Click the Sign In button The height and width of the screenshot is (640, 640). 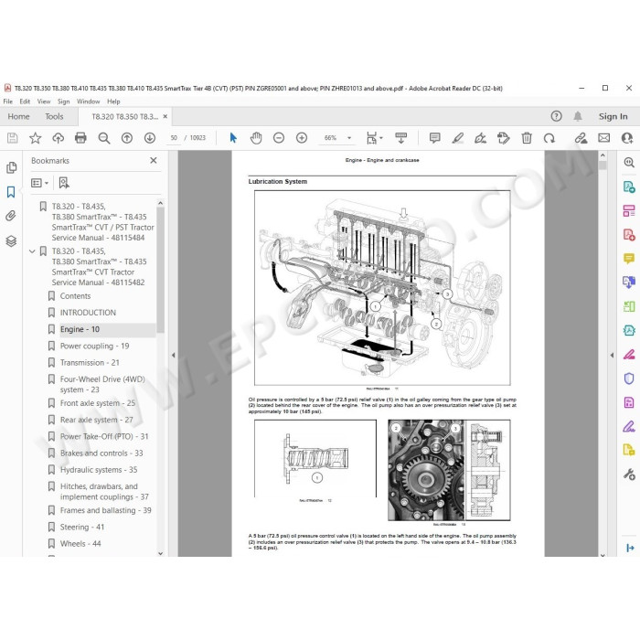(x=613, y=116)
